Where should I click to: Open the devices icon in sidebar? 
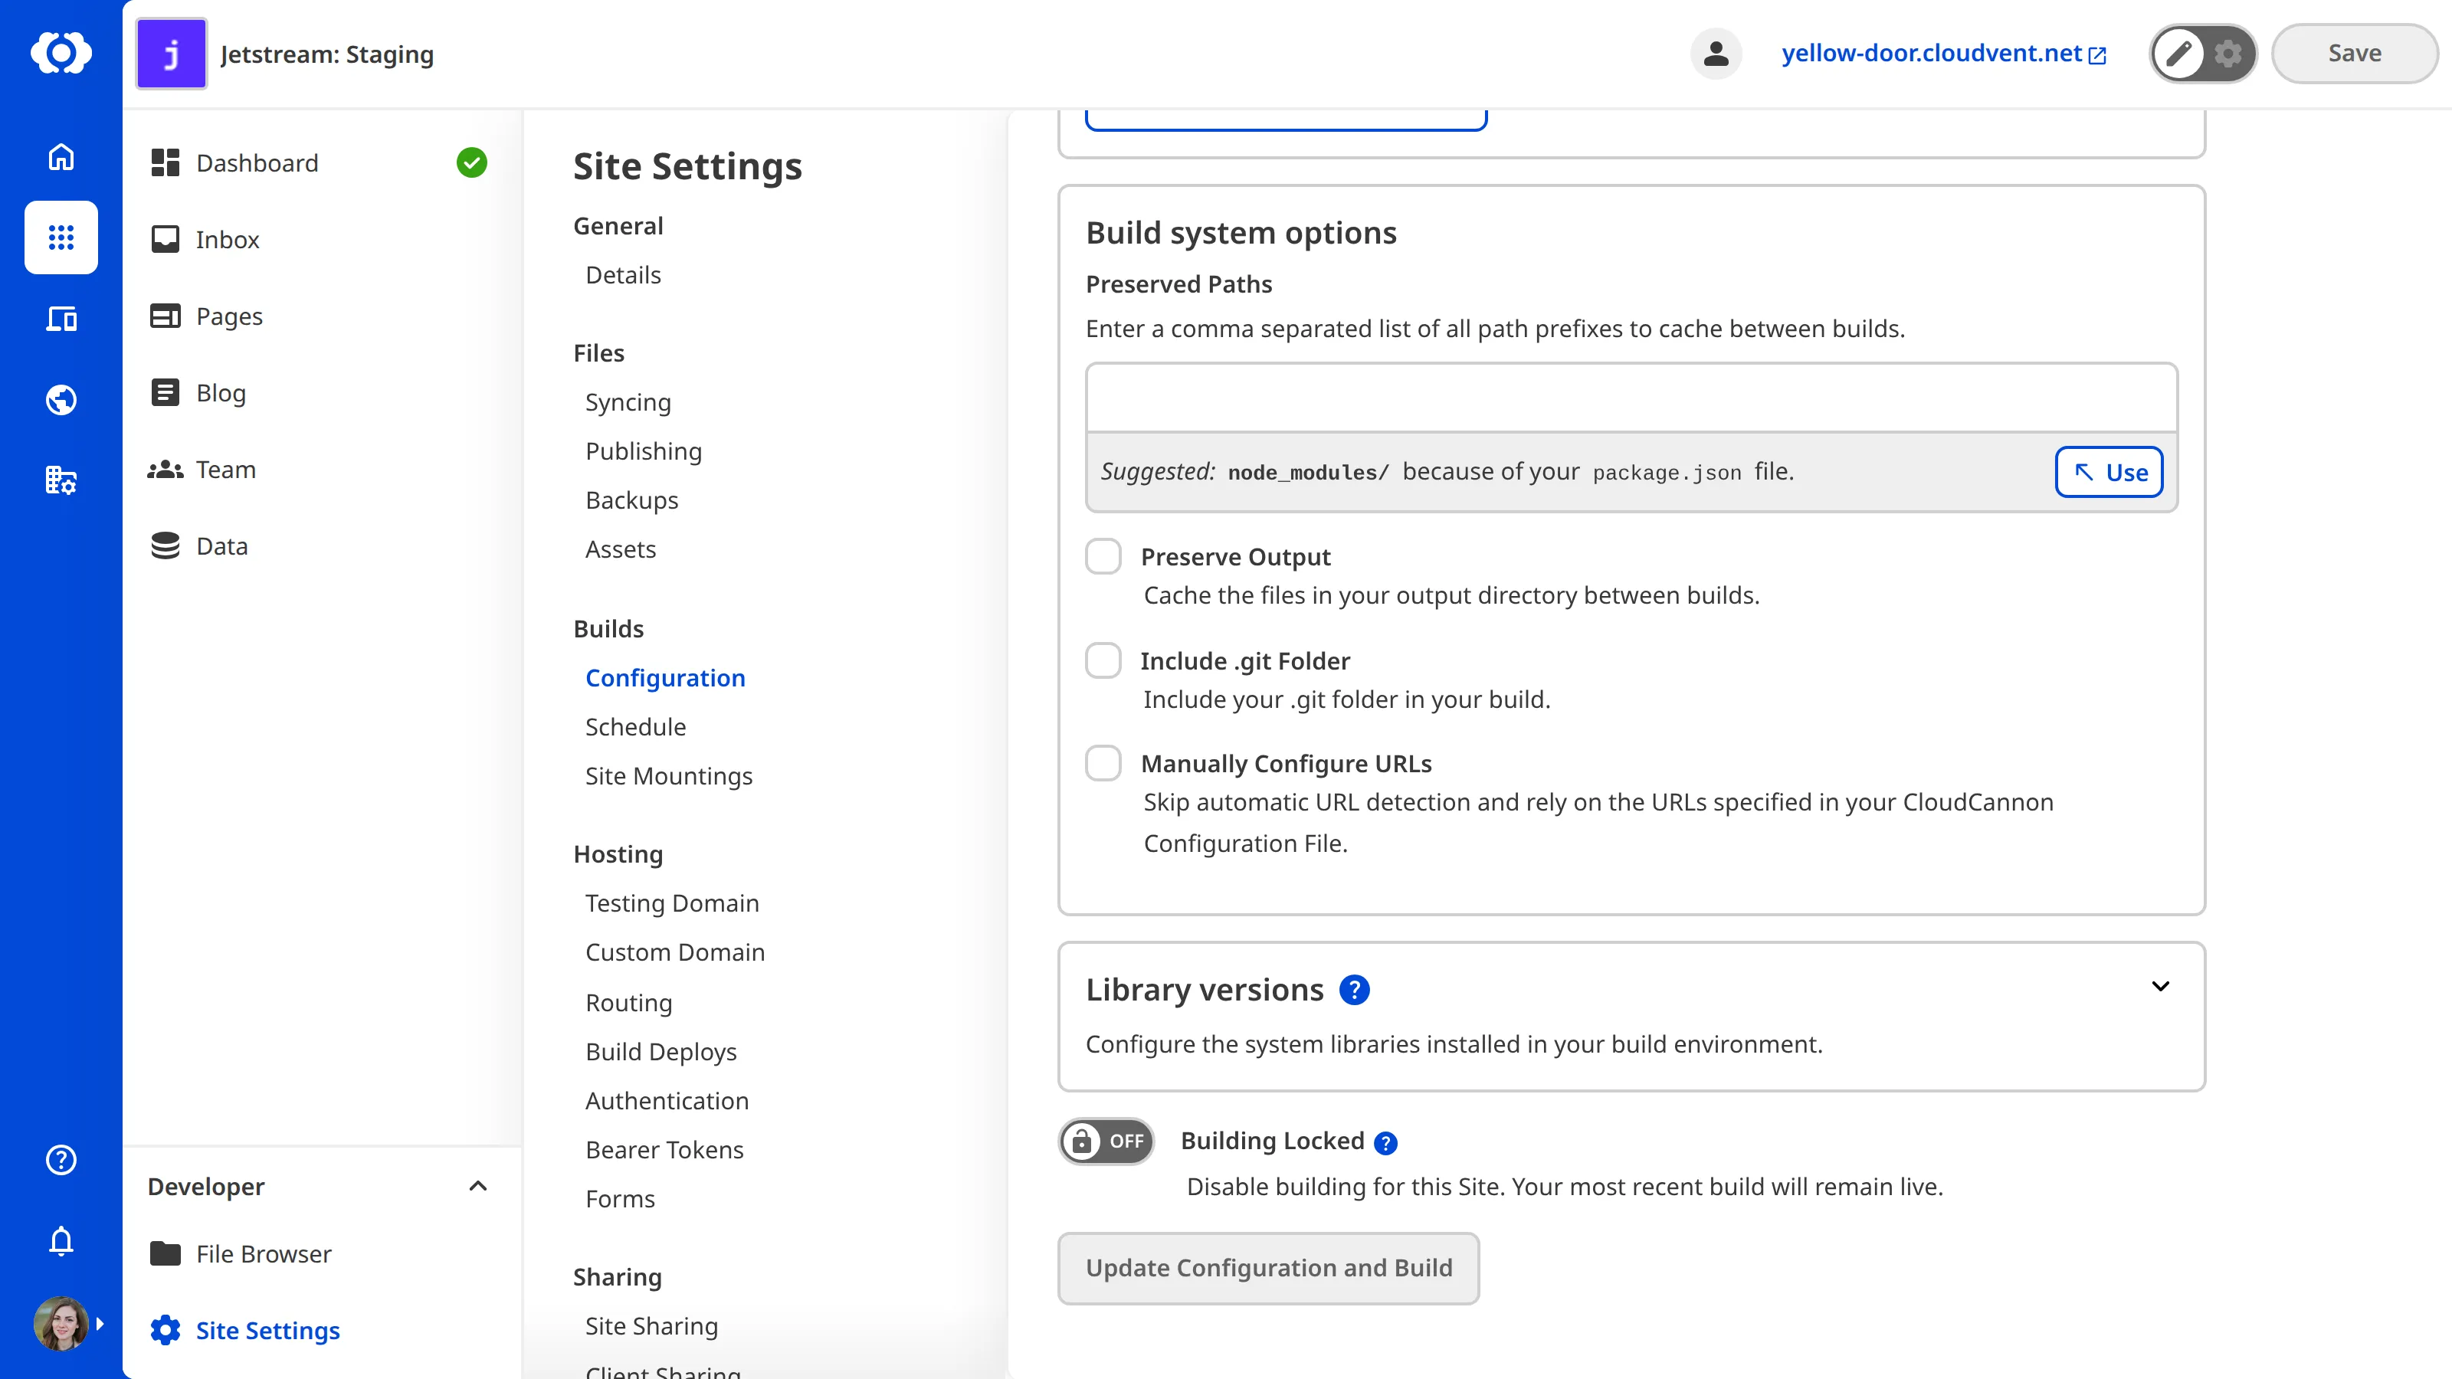61,319
